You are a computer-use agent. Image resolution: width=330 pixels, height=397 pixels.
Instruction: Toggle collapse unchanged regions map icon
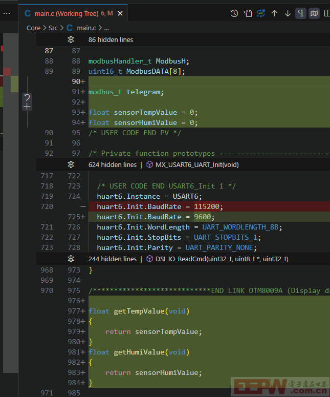314,13
